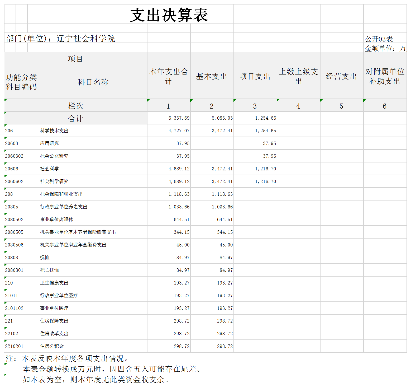The image size is (411, 387).
Task: Click code cell 20603
Action: 21,143
